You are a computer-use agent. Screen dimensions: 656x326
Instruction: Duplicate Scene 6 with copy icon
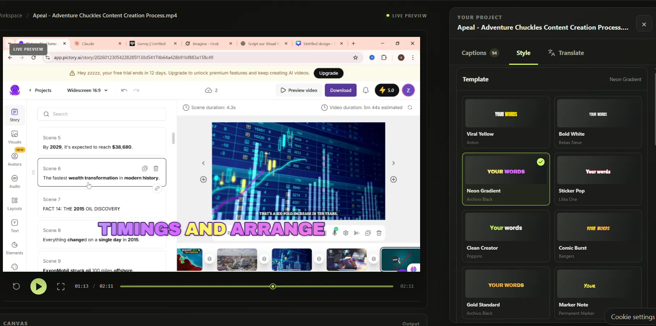click(x=145, y=168)
